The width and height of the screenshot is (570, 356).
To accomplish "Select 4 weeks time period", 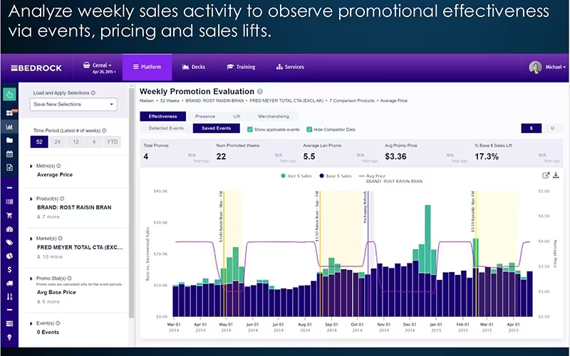I will (x=94, y=142).
